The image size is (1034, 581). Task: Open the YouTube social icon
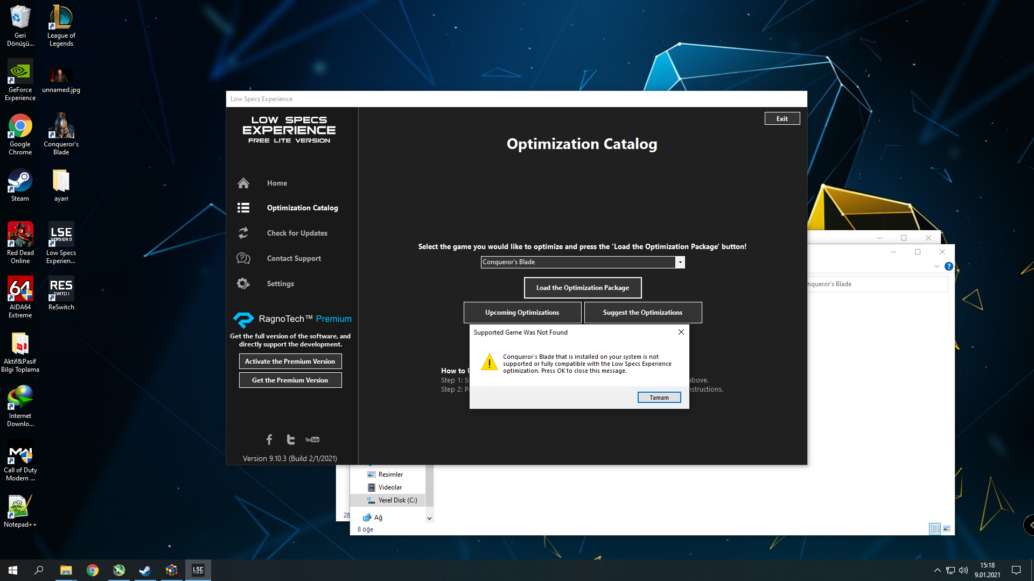pos(312,440)
